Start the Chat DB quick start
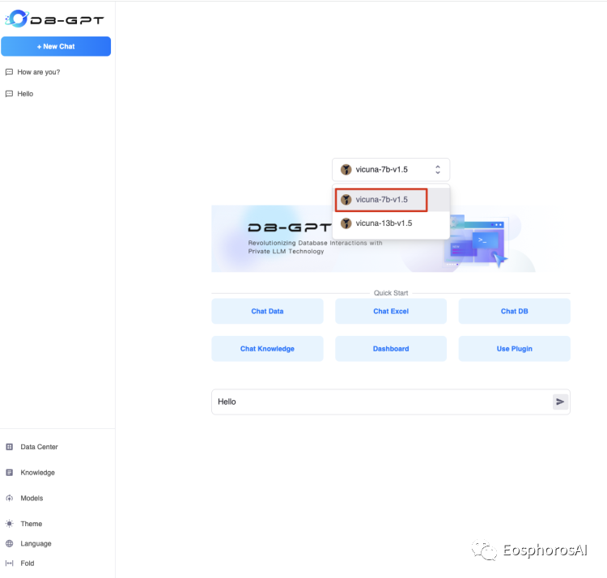The height and width of the screenshot is (578, 607). pos(514,311)
